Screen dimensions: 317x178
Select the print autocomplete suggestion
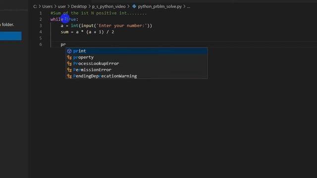click(137, 51)
